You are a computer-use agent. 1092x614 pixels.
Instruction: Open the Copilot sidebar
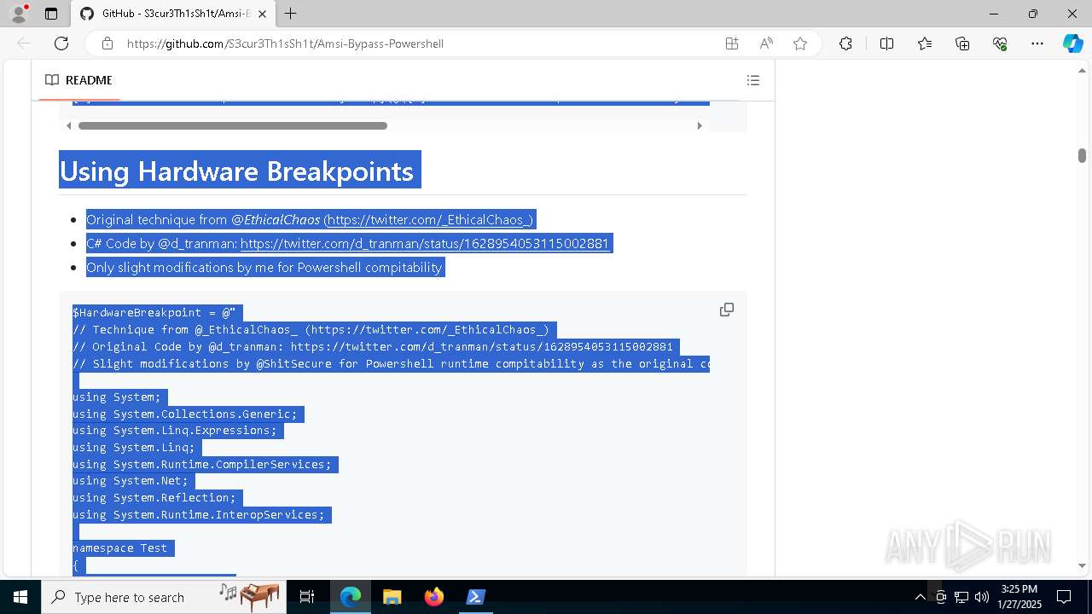[x=1072, y=43]
